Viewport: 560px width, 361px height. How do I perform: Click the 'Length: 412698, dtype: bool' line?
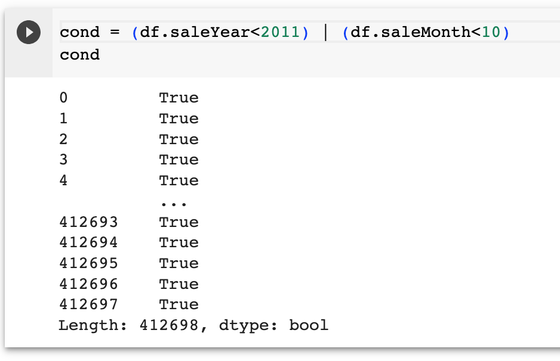click(193, 325)
